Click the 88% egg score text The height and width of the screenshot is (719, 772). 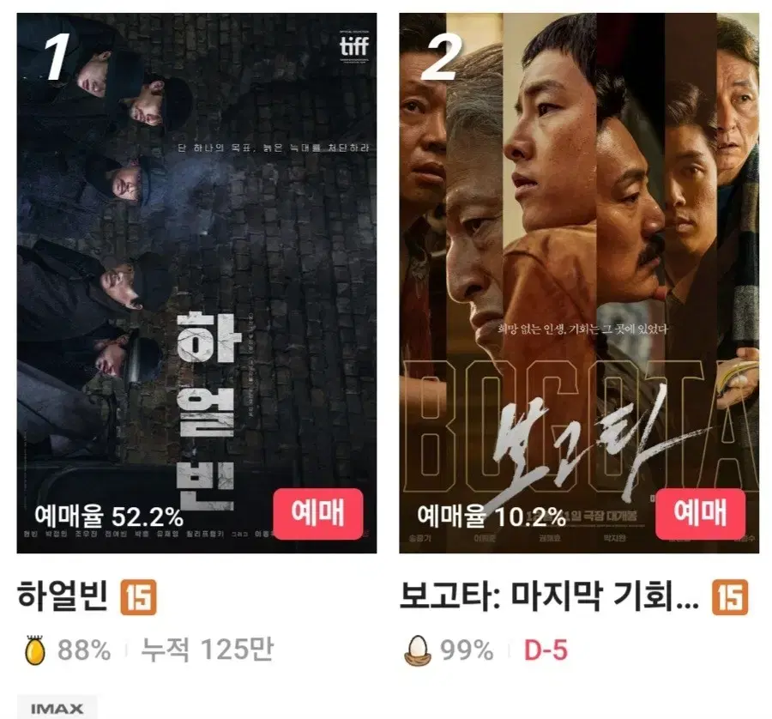pos(84,650)
